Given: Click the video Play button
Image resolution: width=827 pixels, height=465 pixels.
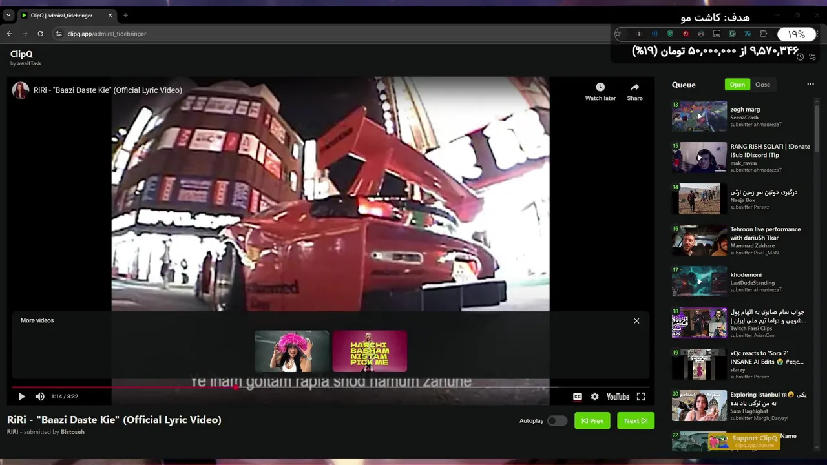Looking at the screenshot, I should [x=21, y=397].
